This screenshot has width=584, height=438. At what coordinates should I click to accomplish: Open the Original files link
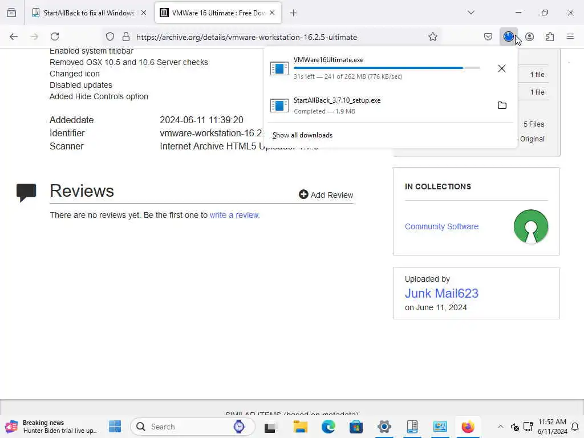(532, 139)
